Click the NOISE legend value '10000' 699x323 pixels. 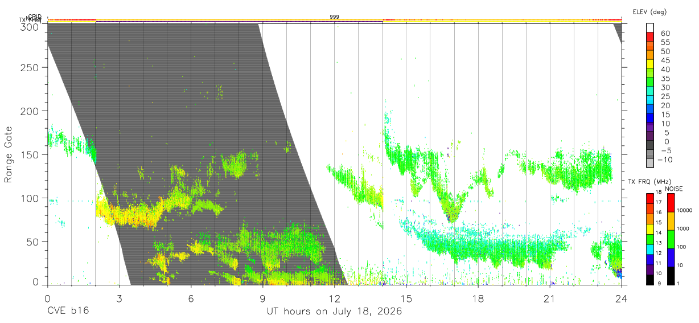[x=685, y=210]
